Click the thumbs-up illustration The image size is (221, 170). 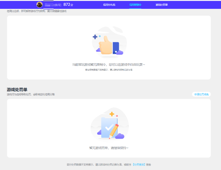(109, 42)
